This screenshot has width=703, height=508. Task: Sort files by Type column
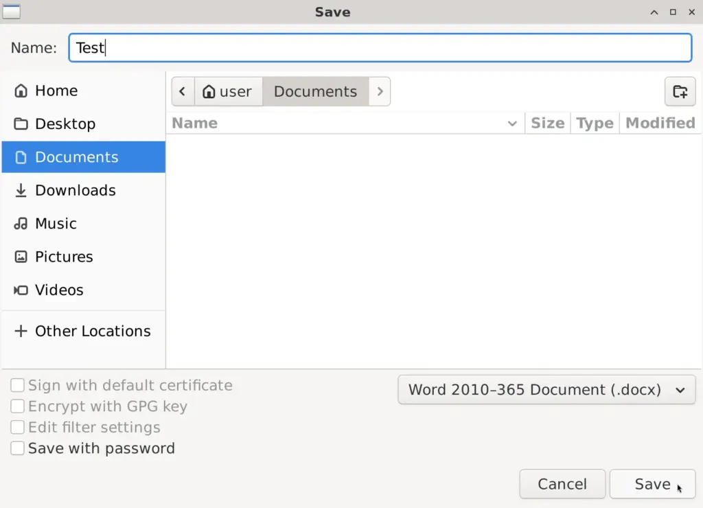tap(595, 123)
